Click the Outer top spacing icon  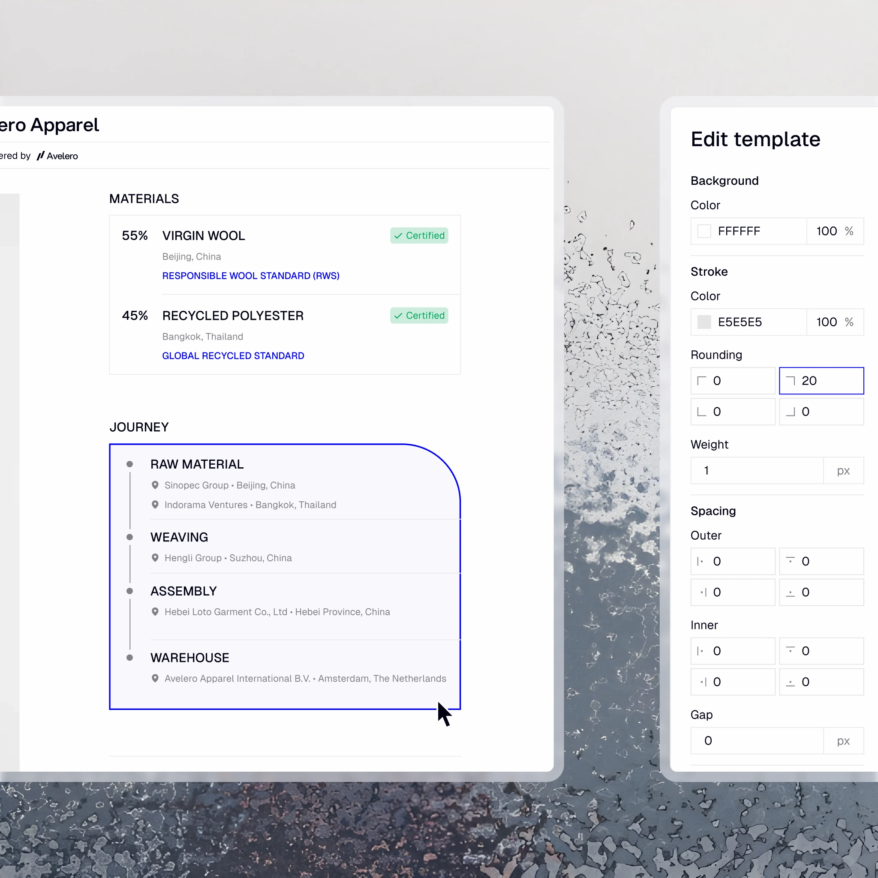click(x=790, y=560)
